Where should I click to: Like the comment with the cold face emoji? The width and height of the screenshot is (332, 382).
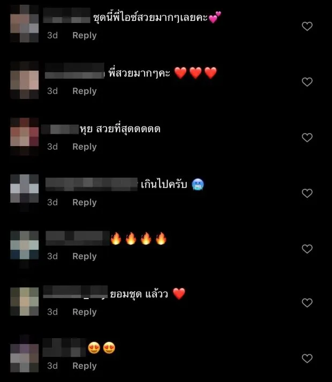click(307, 193)
